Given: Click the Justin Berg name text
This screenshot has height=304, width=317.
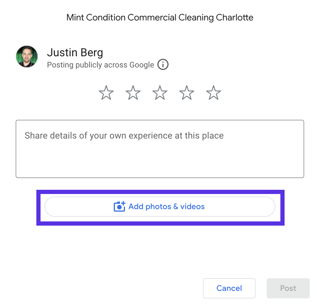Looking at the screenshot, I should point(75,53).
